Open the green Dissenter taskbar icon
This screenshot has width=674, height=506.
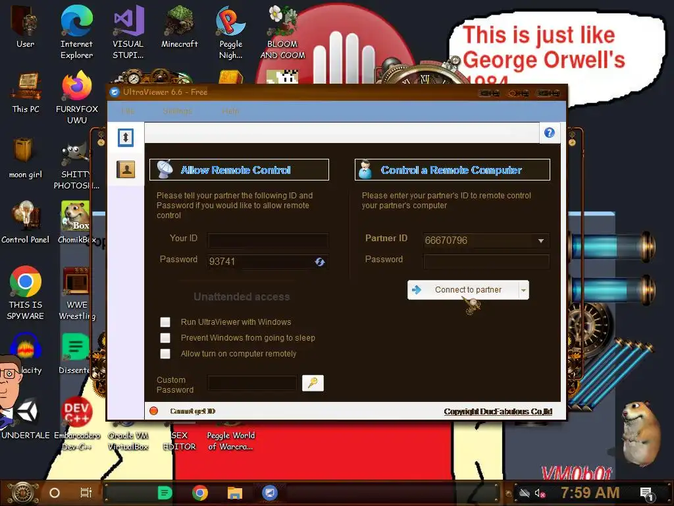[165, 493]
